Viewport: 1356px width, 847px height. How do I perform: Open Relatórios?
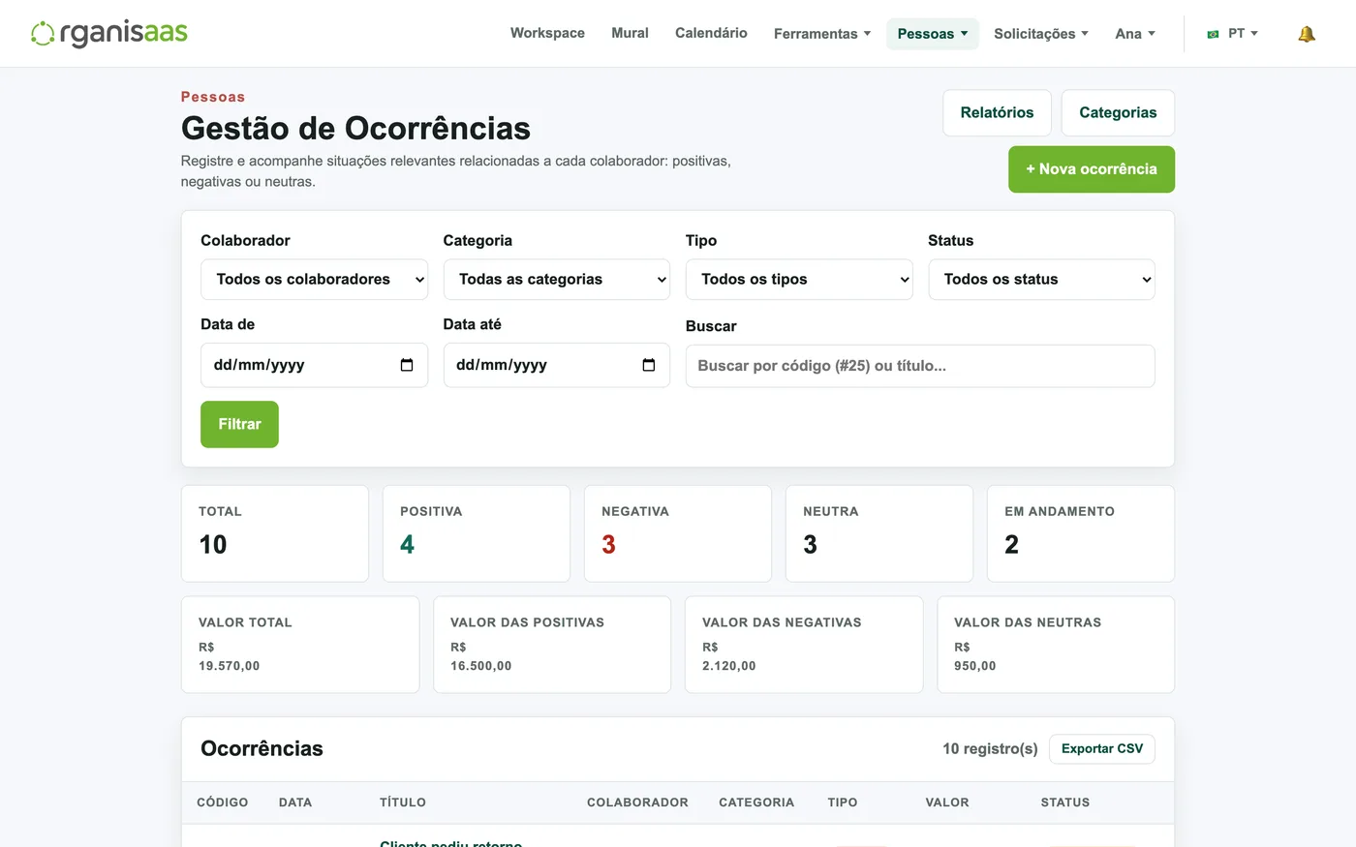997,113
